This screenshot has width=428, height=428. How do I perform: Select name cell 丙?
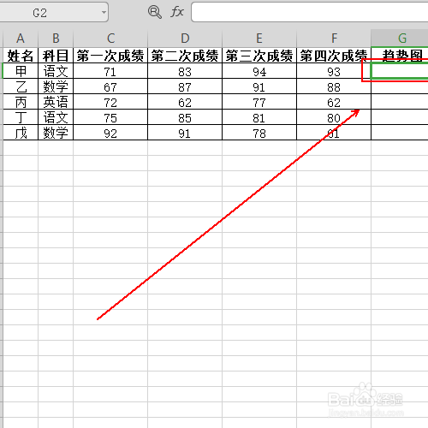pyautogui.click(x=21, y=102)
